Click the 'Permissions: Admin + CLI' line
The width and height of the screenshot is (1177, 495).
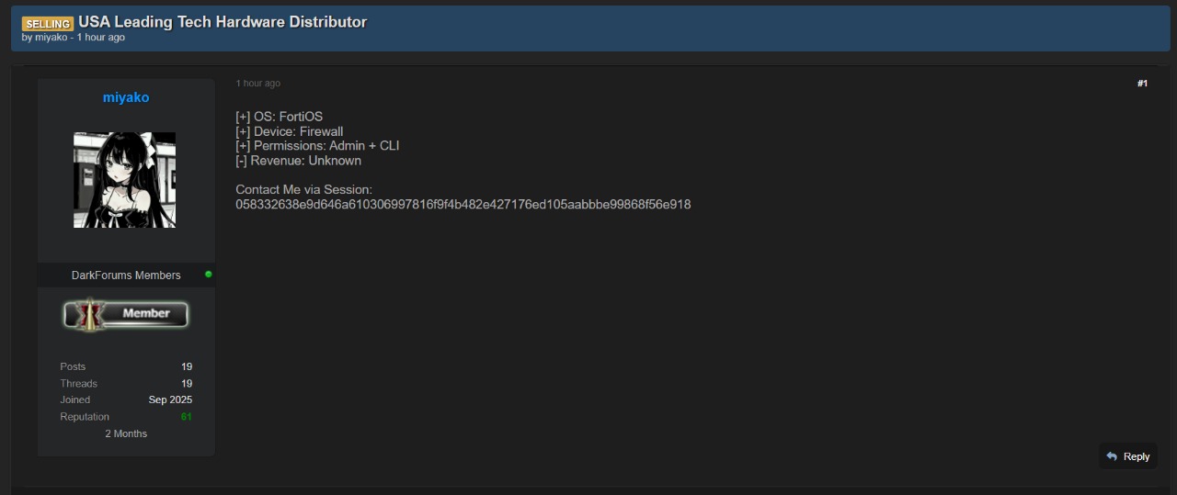[x=317, y=146]
